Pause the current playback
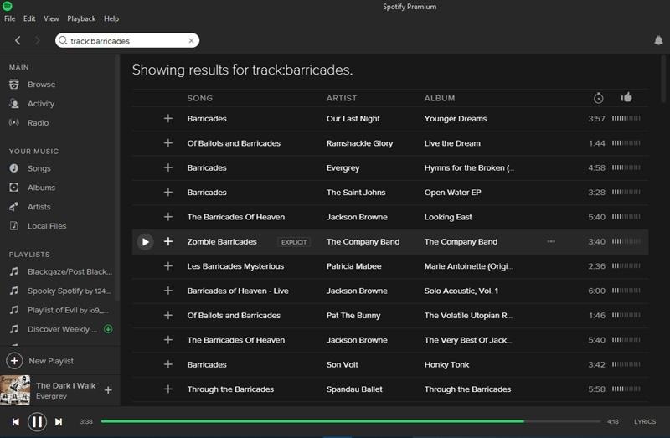The width and height of the screenshot is (670, 438). tap(37, 422)
